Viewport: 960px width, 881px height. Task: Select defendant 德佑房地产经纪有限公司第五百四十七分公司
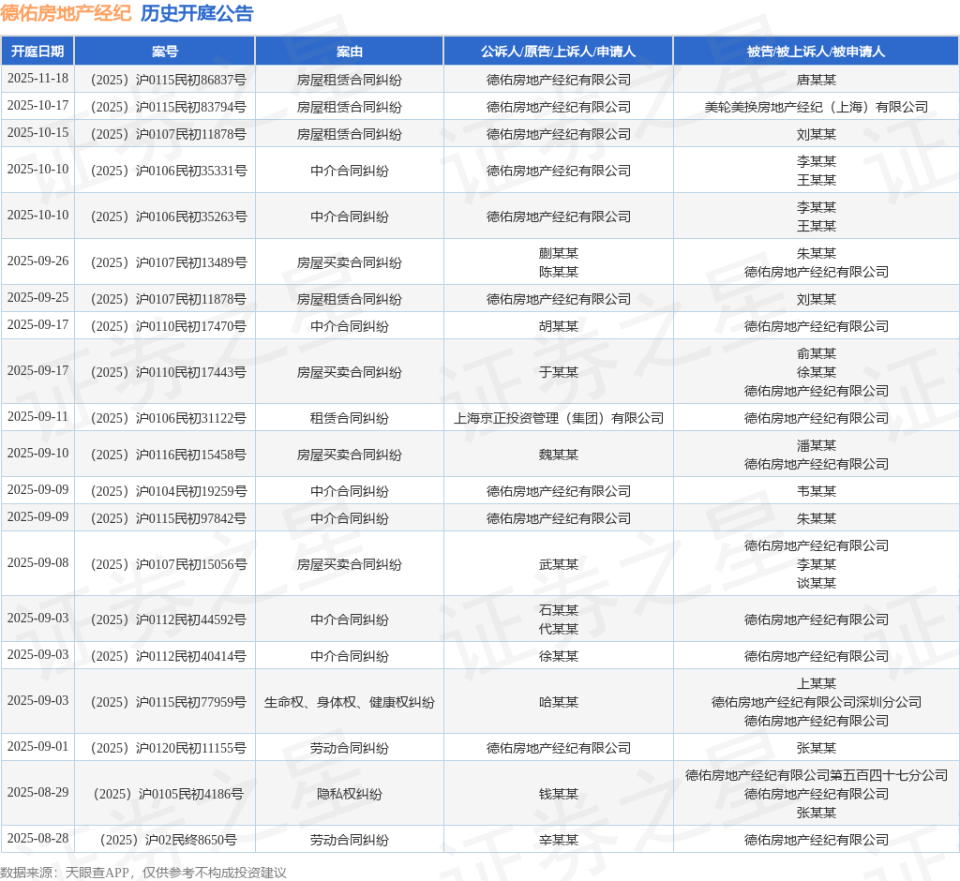coord(817,775)
